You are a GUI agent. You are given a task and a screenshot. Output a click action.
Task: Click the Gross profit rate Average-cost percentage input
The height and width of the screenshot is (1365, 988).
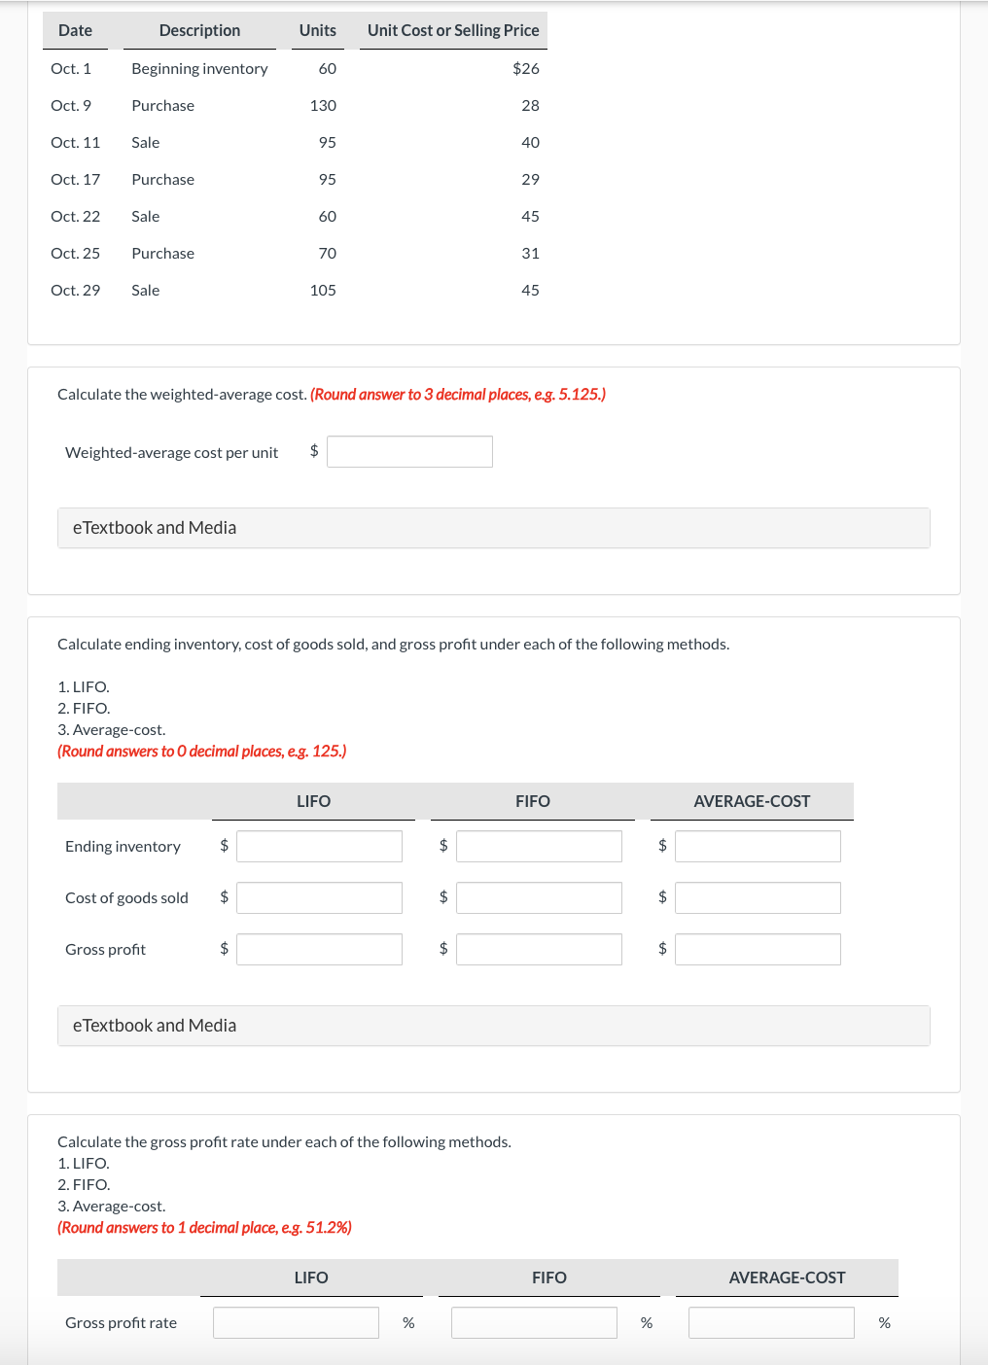(770, 1321)
